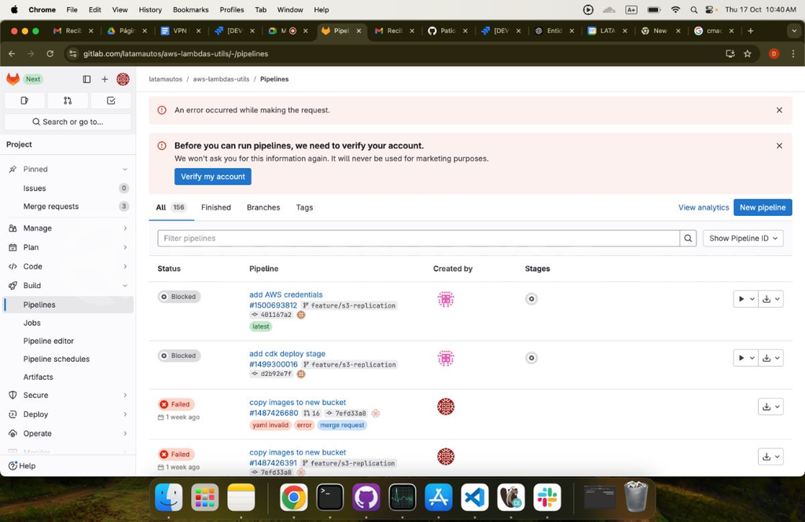Image resolution: width=805 pixels, height=522 pixels.
Task: Open Chrome three-dot menu
Action: (793, 53)
